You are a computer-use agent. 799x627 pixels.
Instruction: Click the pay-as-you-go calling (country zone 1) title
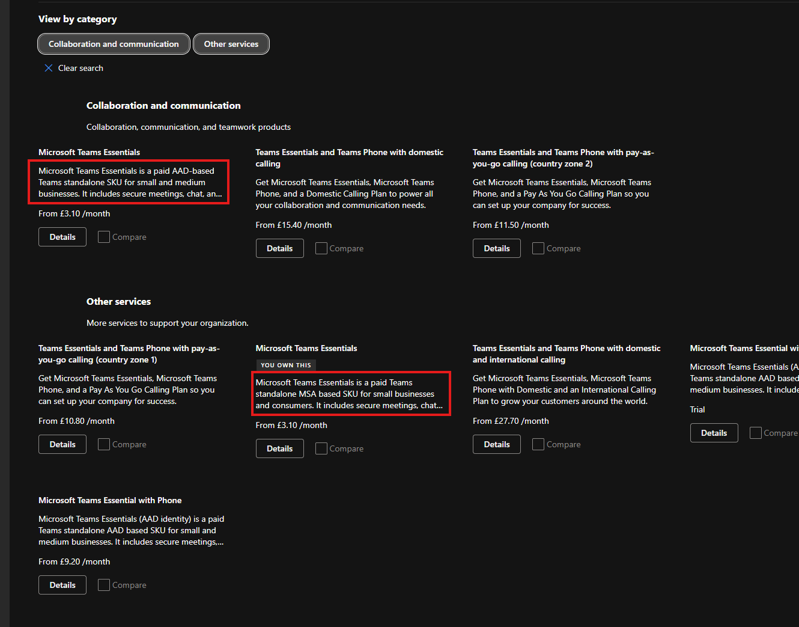tap(129, 354)
